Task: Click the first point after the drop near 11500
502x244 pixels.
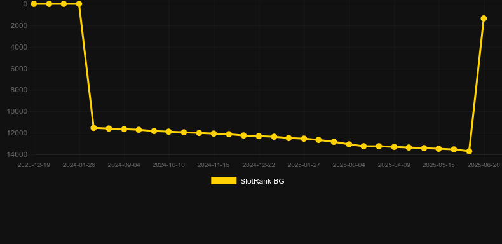Action: (93, 128)
